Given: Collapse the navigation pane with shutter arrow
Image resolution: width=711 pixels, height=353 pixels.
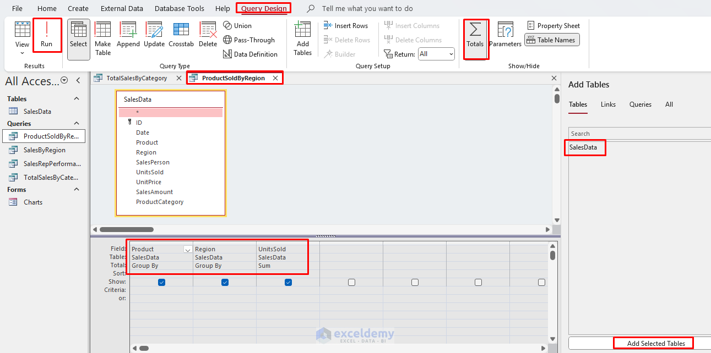Looking at the screenshot, I should coord(78,80).
